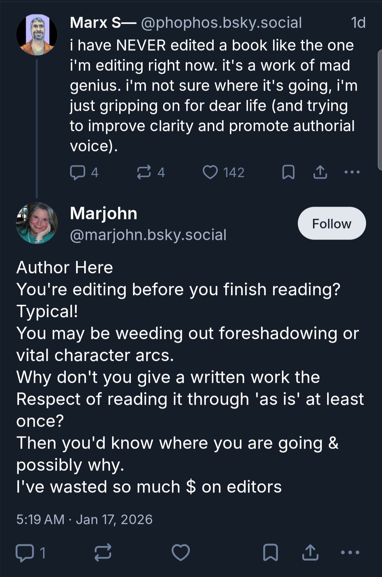Reply to Marjohn's post

pyautogui.click(x=25, y=553)
